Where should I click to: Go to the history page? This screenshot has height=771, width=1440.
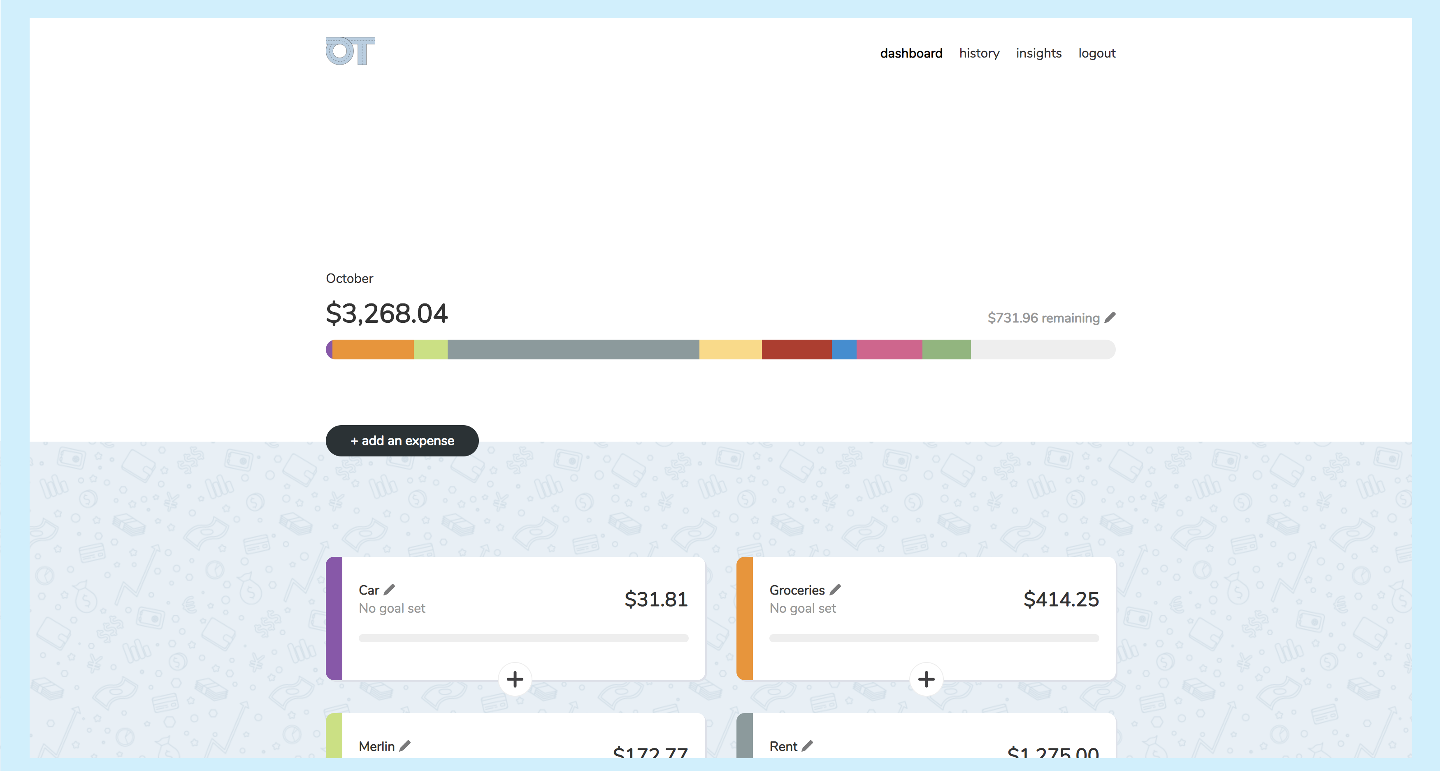pos(979,53)
